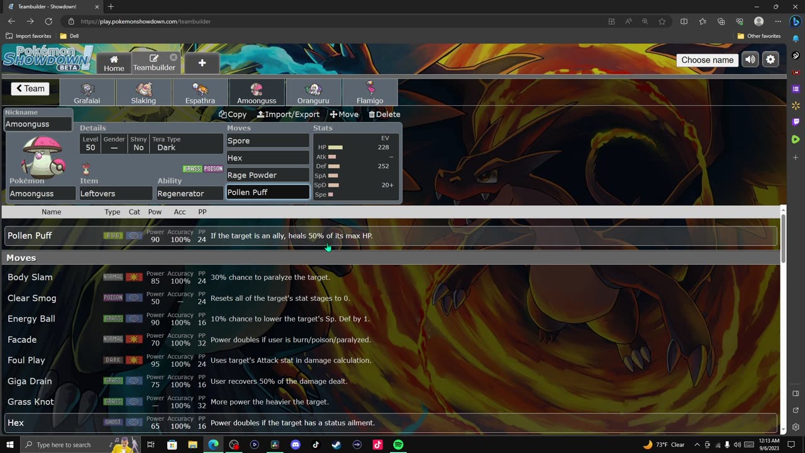Choose Hex row in move list
Image resolution: width=805 pixels, height=453 pixels.
point(391,423)
